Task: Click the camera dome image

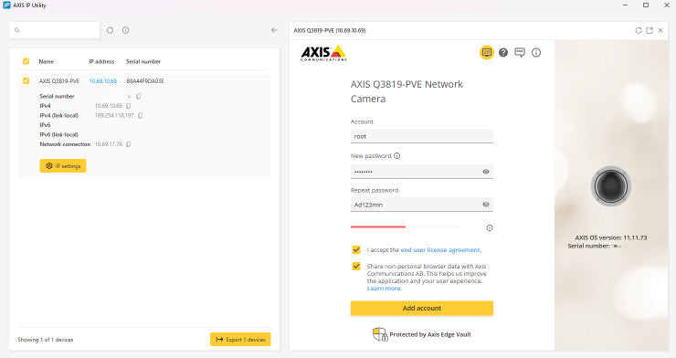Action: tap(611, 186)
